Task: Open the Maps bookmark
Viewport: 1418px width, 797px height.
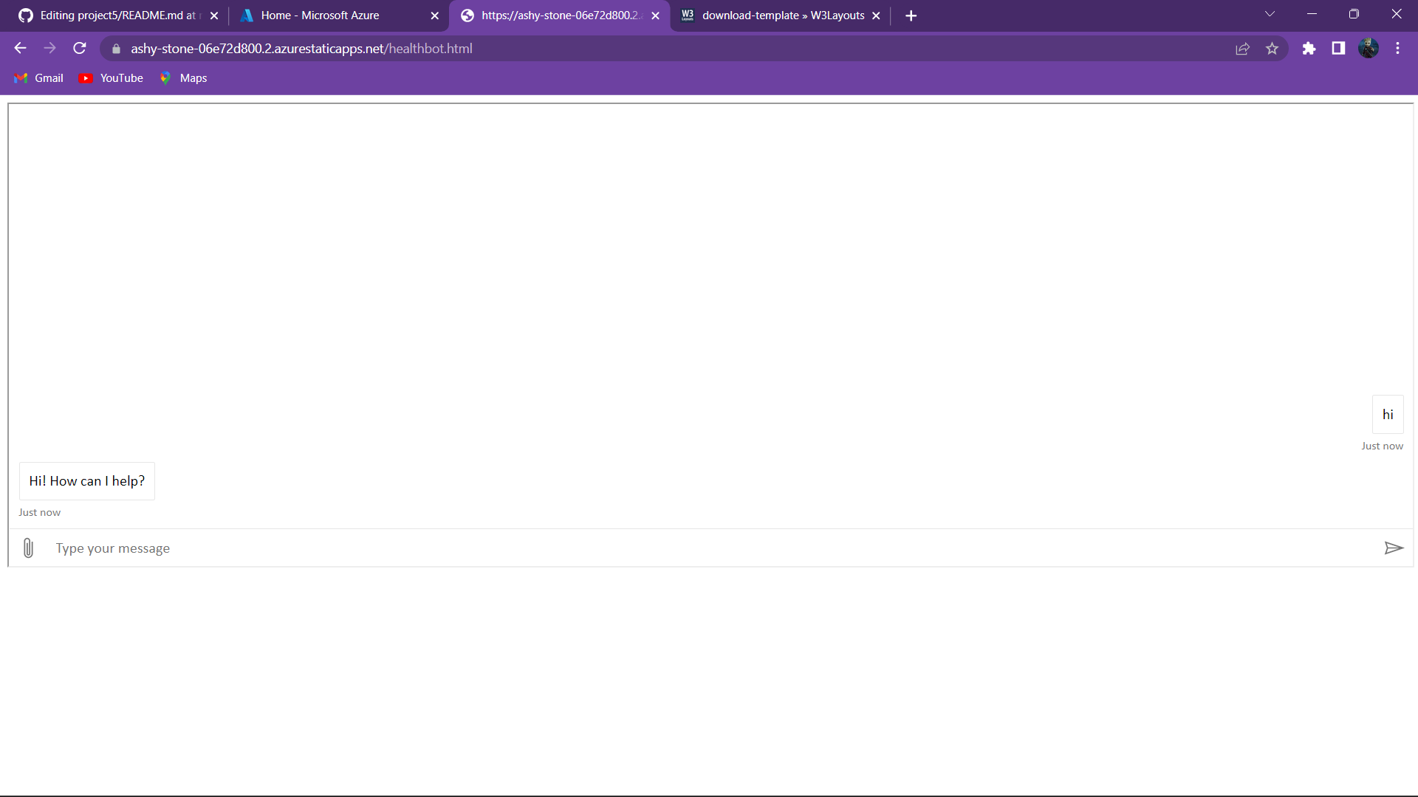Action: click(184, 78)
